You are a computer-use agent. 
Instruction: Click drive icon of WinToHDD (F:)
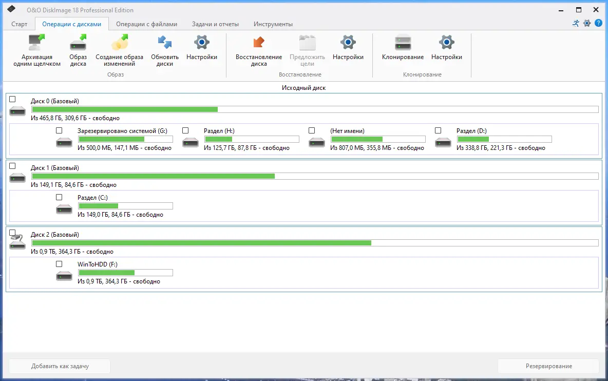(64, 276)
